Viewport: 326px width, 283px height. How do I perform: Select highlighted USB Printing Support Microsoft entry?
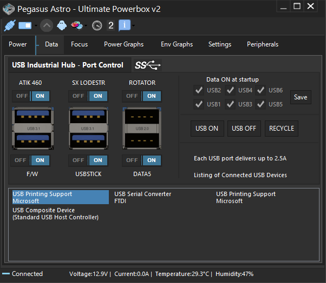[61, 197]
